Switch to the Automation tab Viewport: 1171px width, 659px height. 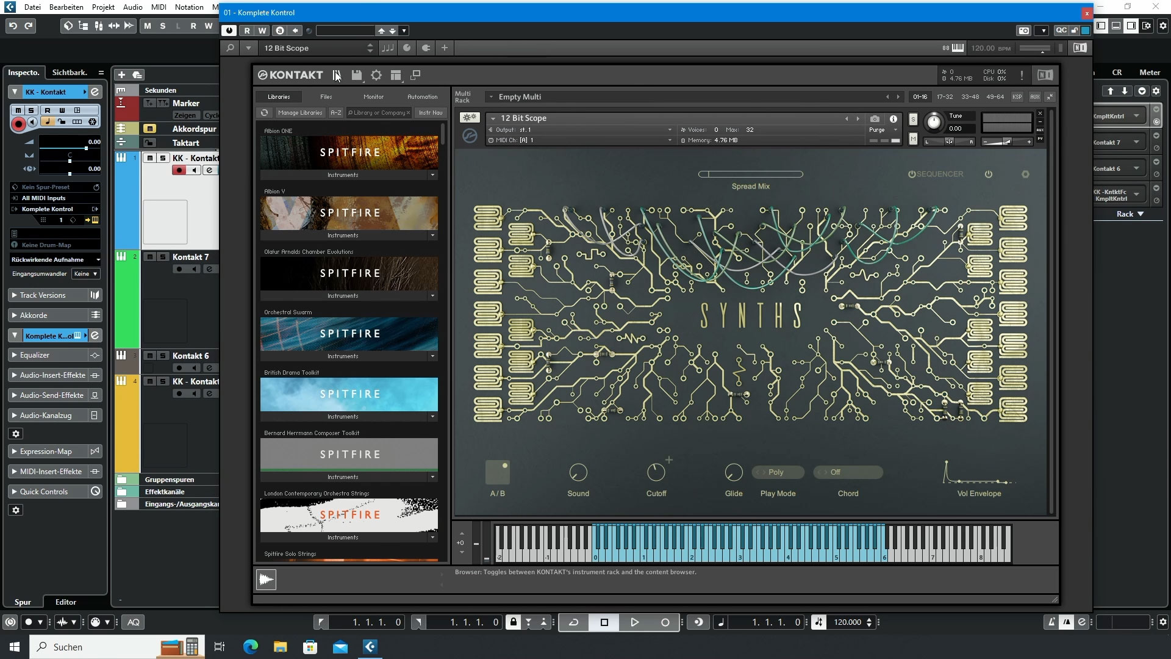pos(421,96)
